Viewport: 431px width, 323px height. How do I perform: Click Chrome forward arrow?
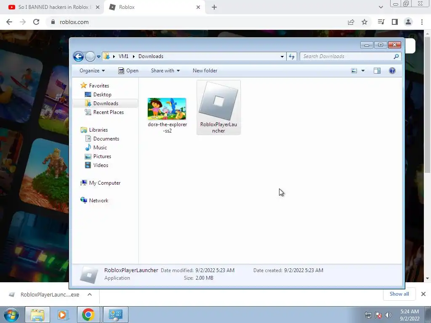pos(23,22)
